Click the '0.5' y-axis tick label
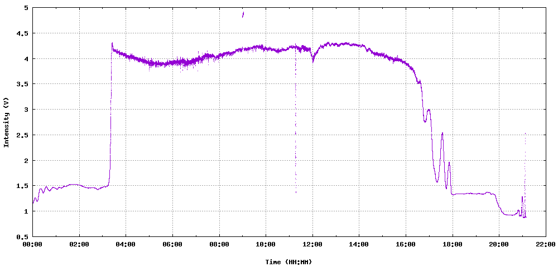Viewport: 558px width, 267px height. (23, 237)
